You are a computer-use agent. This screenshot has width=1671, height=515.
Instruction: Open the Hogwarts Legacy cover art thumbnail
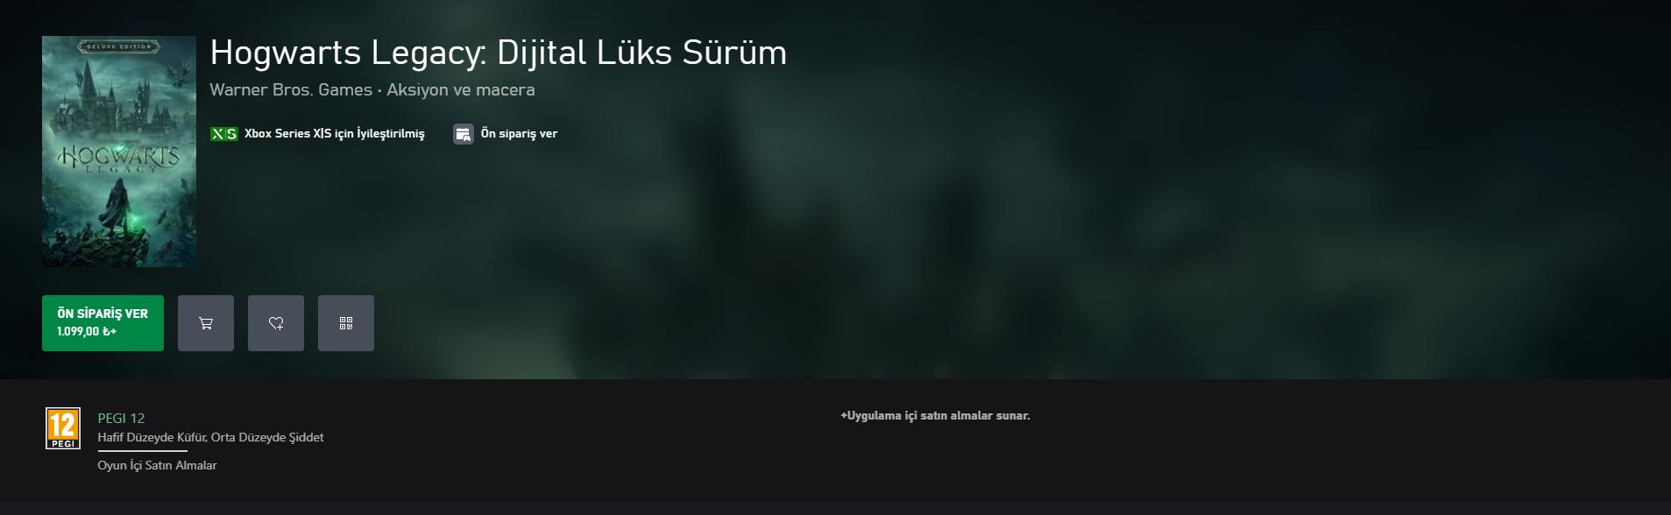point(119,152)
